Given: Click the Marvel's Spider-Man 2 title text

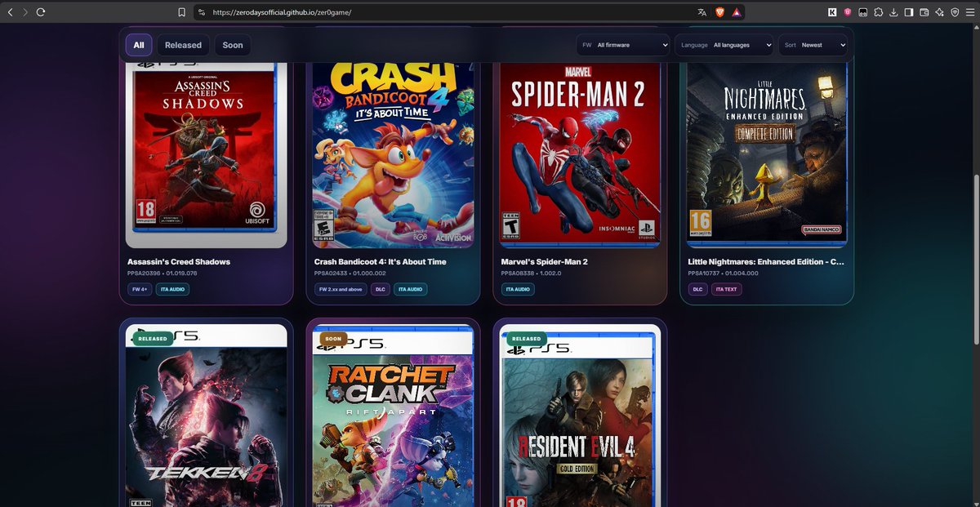Looking at the screenshot, I should pos(545,262).
